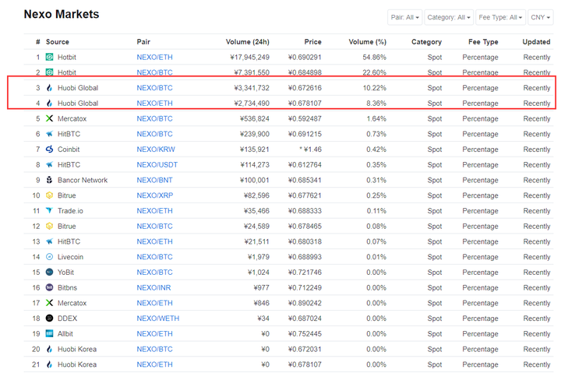Screen dimensions: 561x373
Task: Click the HitBTC icon in row 6
Action: coord(49,134)
